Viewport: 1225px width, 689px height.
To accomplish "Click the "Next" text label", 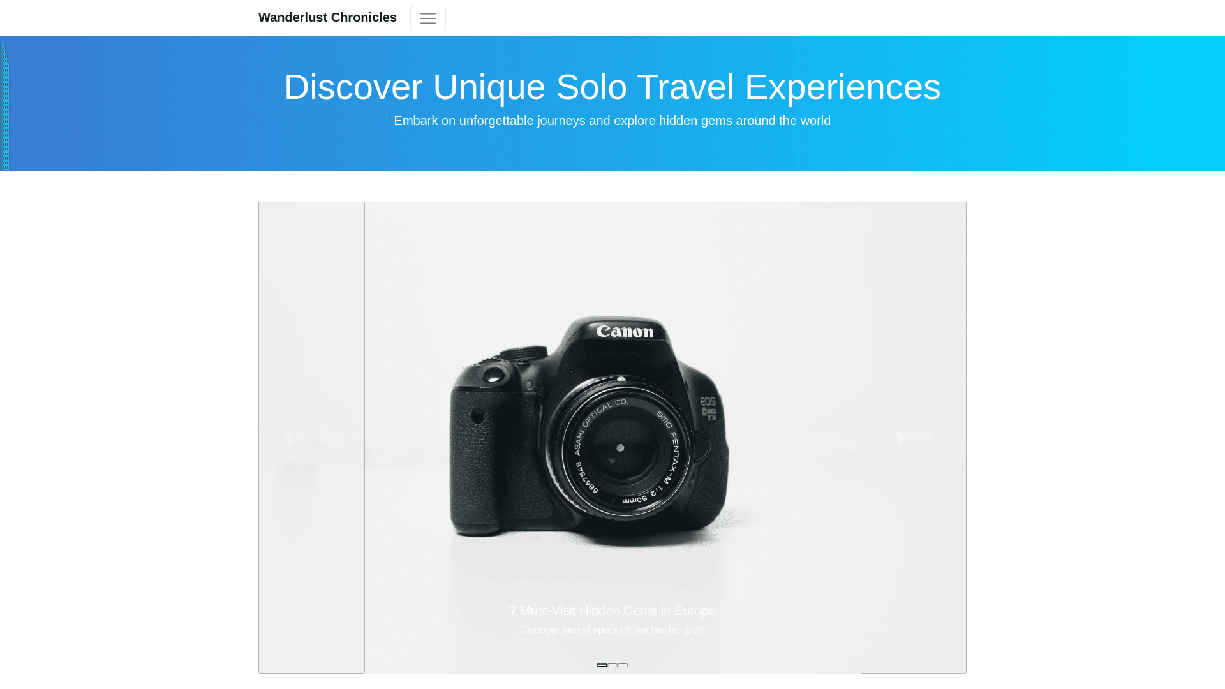I will pos(920,438).
